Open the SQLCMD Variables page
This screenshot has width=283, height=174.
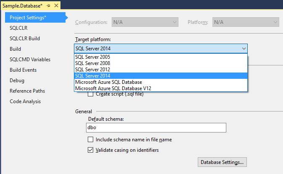point(30,60)
